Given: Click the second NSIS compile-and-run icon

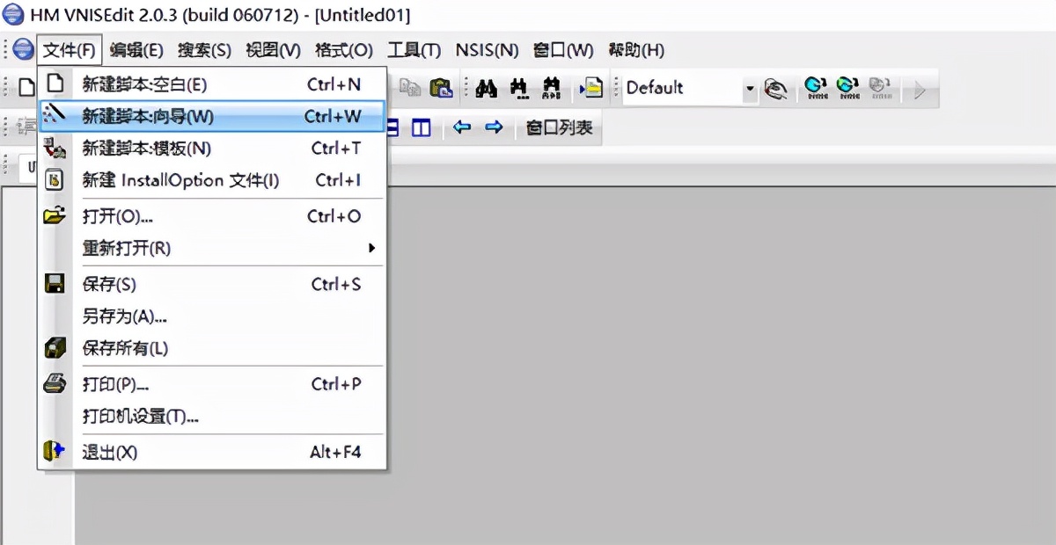Looking at the screenshot, I should point(847,87).
